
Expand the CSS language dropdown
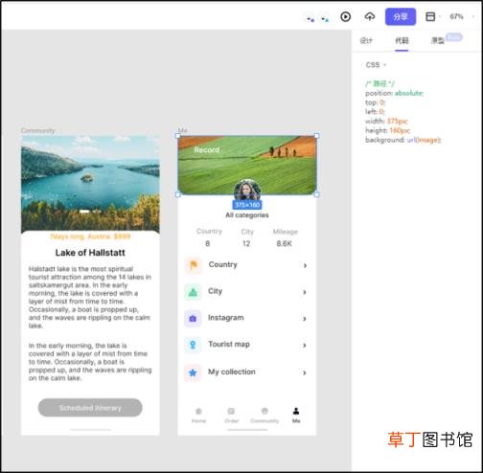pyautogui.click(x=376, y=65)
